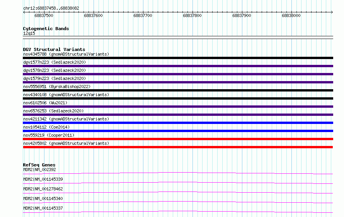
Task: Click the nsv4345788 gnomAD variant label
Action: point(66,54)
